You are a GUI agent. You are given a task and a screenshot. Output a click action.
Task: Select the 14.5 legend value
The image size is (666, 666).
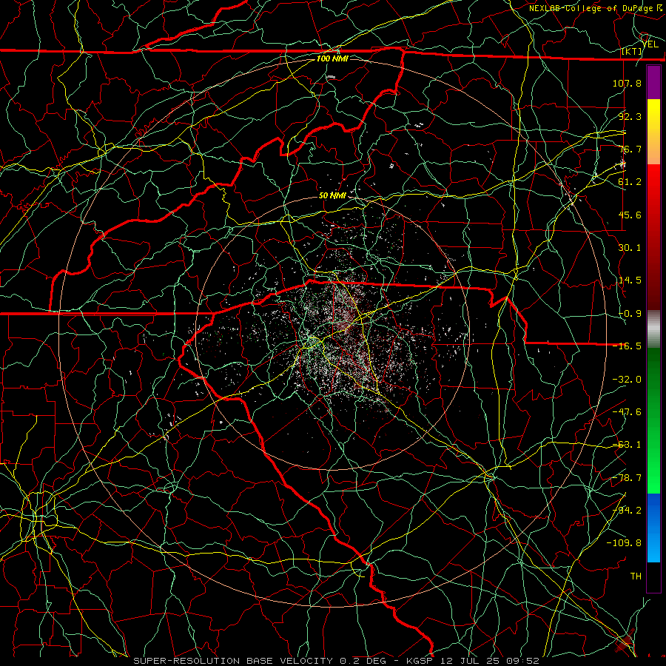coord(630,280)
